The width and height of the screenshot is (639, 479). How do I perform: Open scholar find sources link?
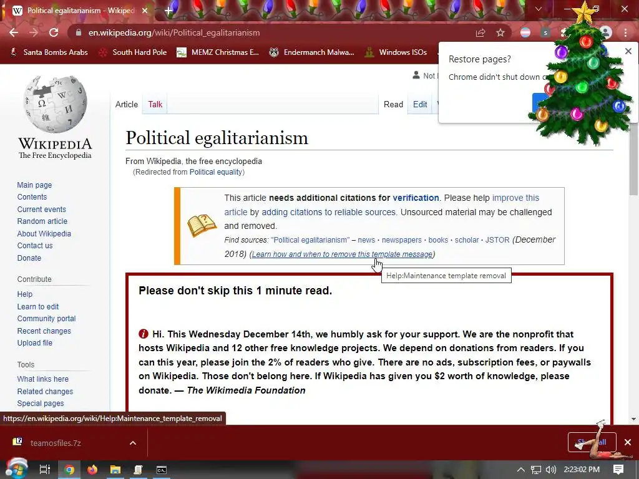click(467, 240)
